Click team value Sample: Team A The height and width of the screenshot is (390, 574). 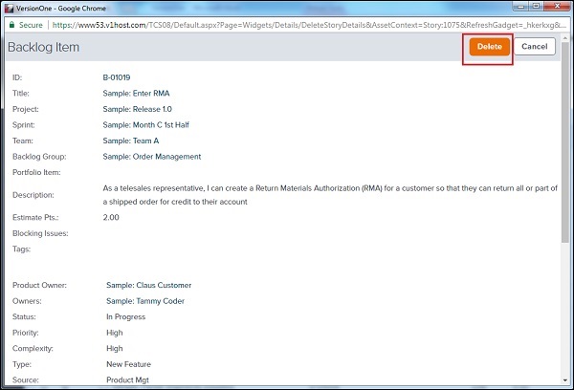pos(131,141)
